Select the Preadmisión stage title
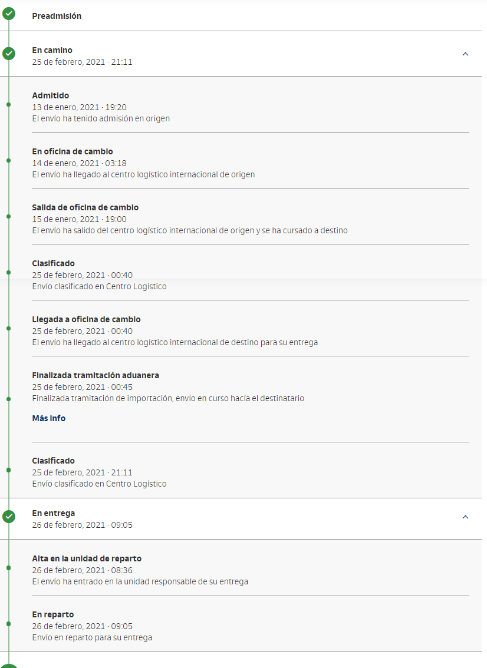The width and height of the screenshot is (487, 668). point(57,16)
